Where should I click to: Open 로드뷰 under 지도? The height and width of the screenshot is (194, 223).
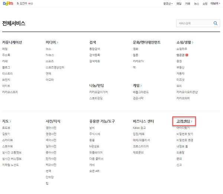(6, 128)
